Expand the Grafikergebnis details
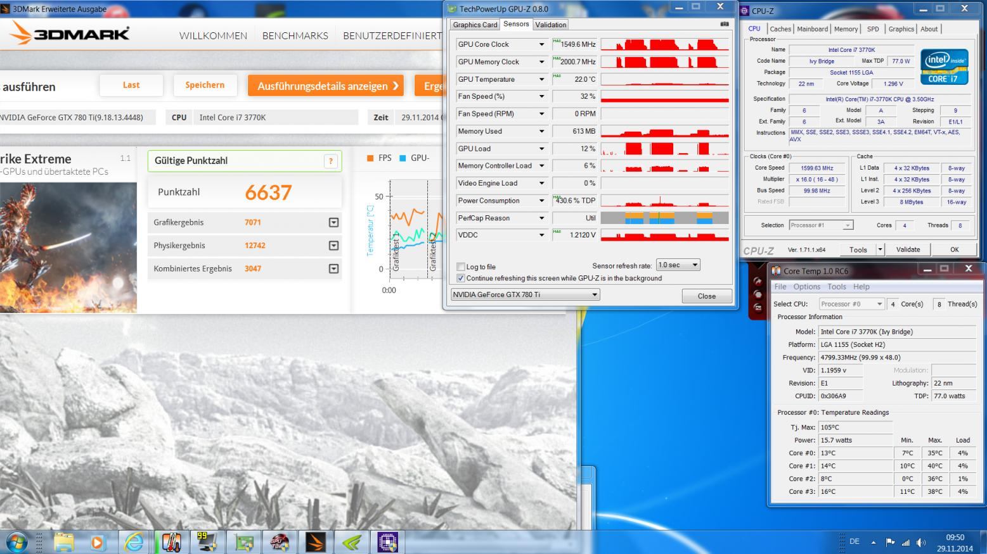987x554 pixels. (x=333, y=222)
